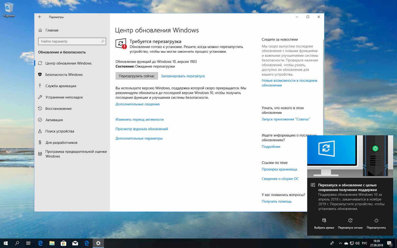The width and height of the screenshot is (397, 248).
Task: Click Перезагрузить сейчас button
Action: (x=137, y=76)
